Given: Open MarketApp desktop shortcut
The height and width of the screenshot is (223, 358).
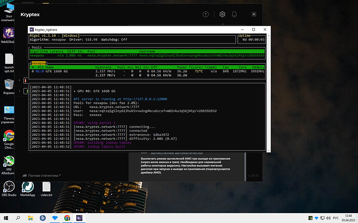Looking at the screenshot, I should click(27, 189).
